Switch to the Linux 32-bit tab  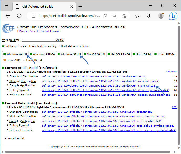click(x=33, y=60)
